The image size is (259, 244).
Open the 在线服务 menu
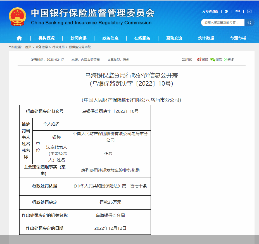click(x=142, y=38)
